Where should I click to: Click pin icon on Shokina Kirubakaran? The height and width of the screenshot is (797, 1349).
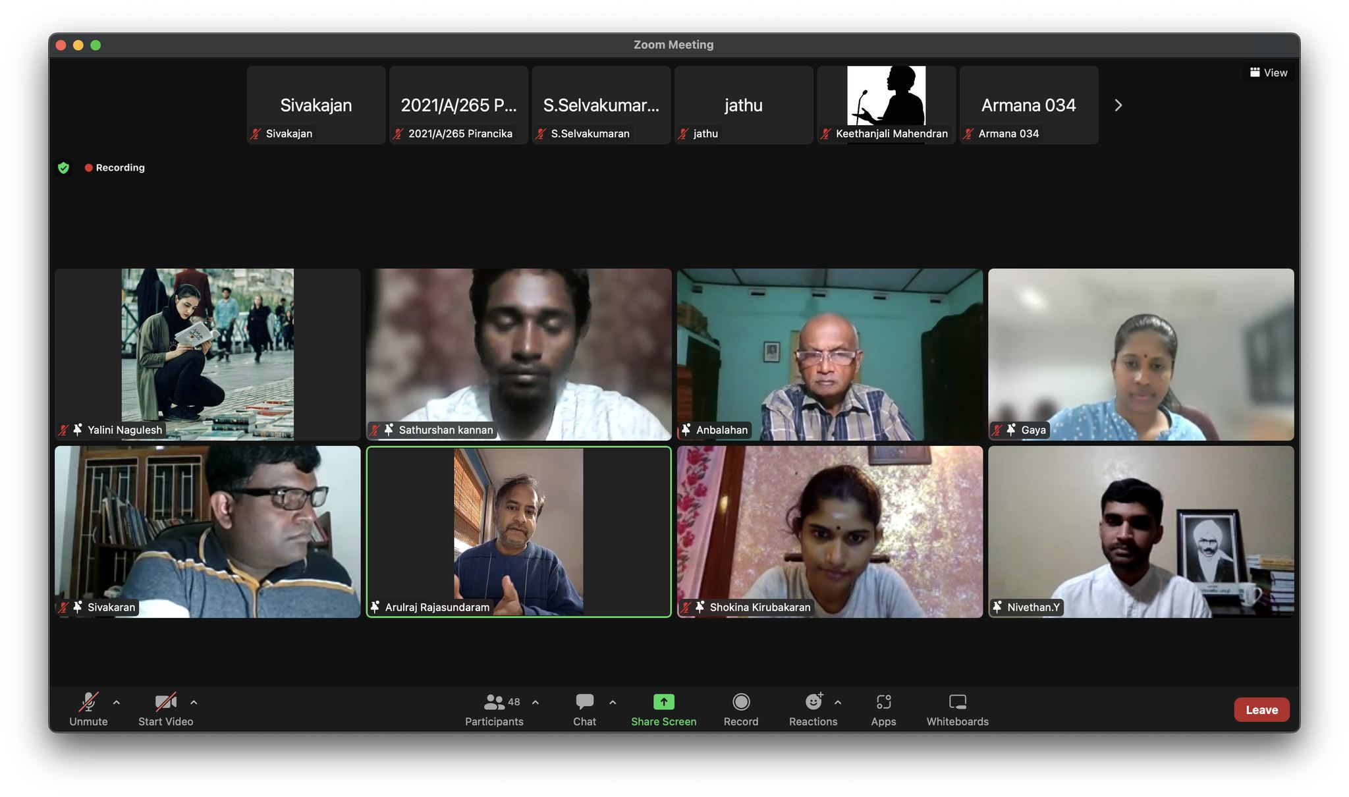click(700, 607)
